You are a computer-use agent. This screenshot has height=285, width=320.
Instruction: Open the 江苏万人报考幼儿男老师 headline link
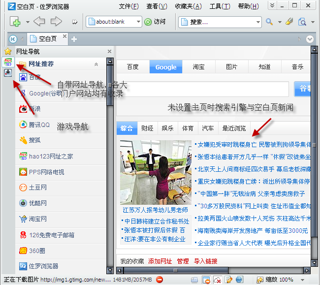[x=155, y=210]
